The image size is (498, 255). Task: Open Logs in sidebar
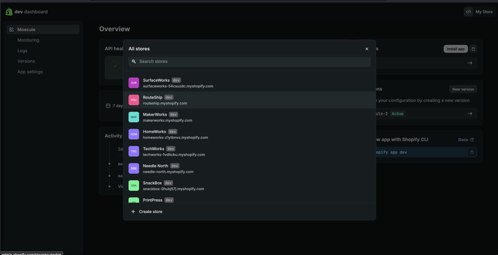pyautogui.click(x=22, y=51)
